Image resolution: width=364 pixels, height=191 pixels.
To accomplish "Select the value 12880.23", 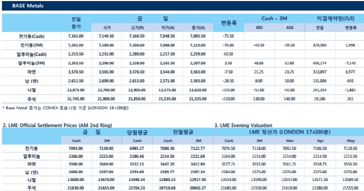I will [167, 180].
